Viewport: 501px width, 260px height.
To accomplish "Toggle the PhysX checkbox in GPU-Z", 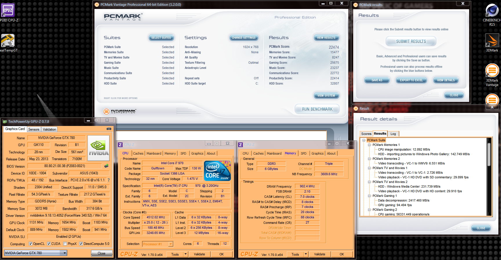I will click(65, 244).
